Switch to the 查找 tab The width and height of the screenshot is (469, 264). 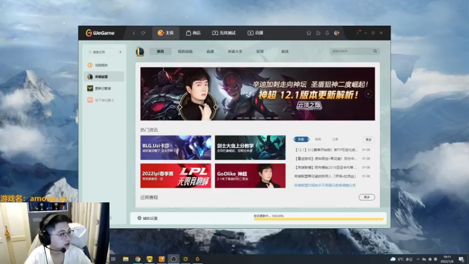click(x=285, y=52)
